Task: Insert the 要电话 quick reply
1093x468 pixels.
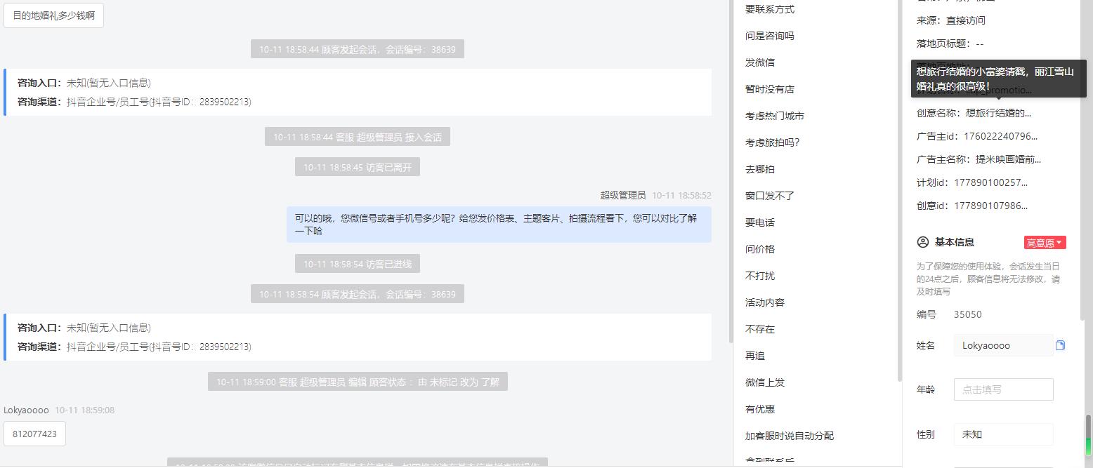Action: [x=760, y=222]
